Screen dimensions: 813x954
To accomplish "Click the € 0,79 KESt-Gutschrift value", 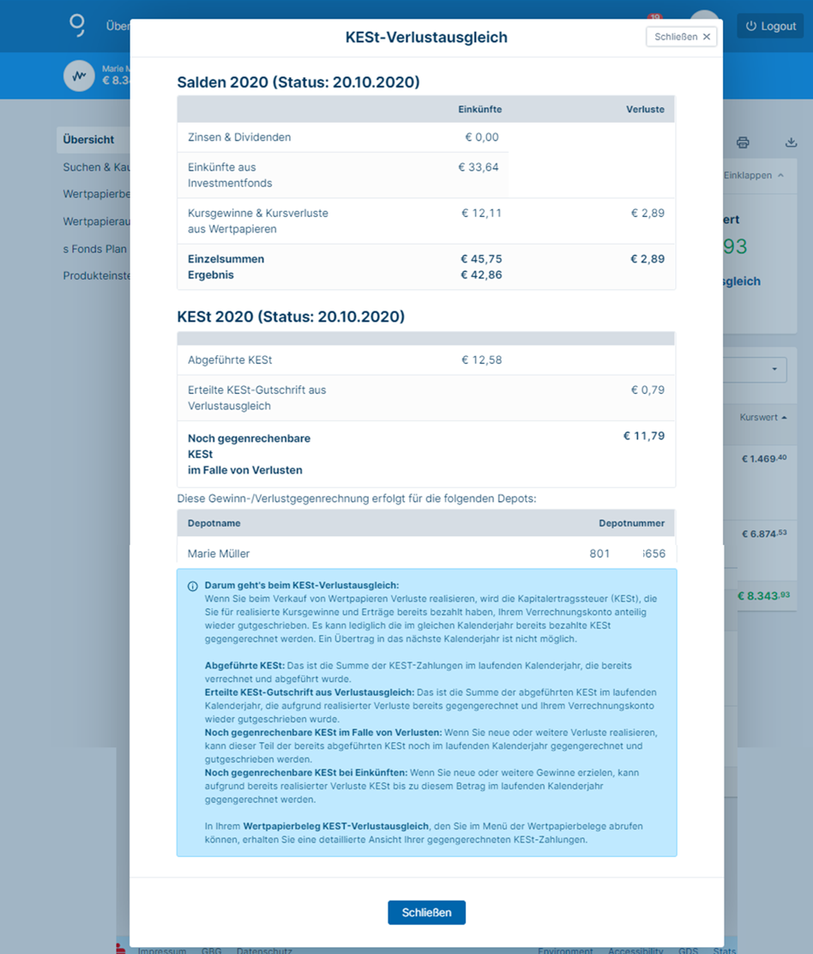I will coord(647,390).
